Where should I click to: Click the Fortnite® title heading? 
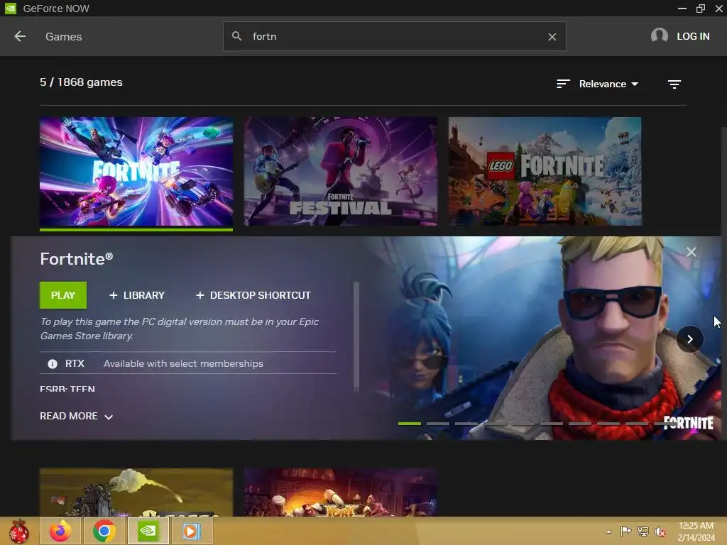tap(77, 258)
